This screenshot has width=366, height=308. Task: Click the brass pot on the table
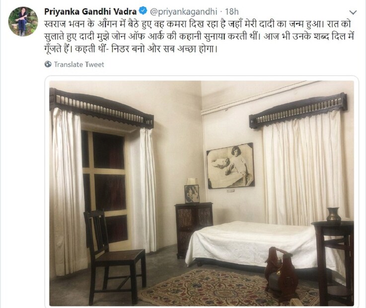coord(333,215)
